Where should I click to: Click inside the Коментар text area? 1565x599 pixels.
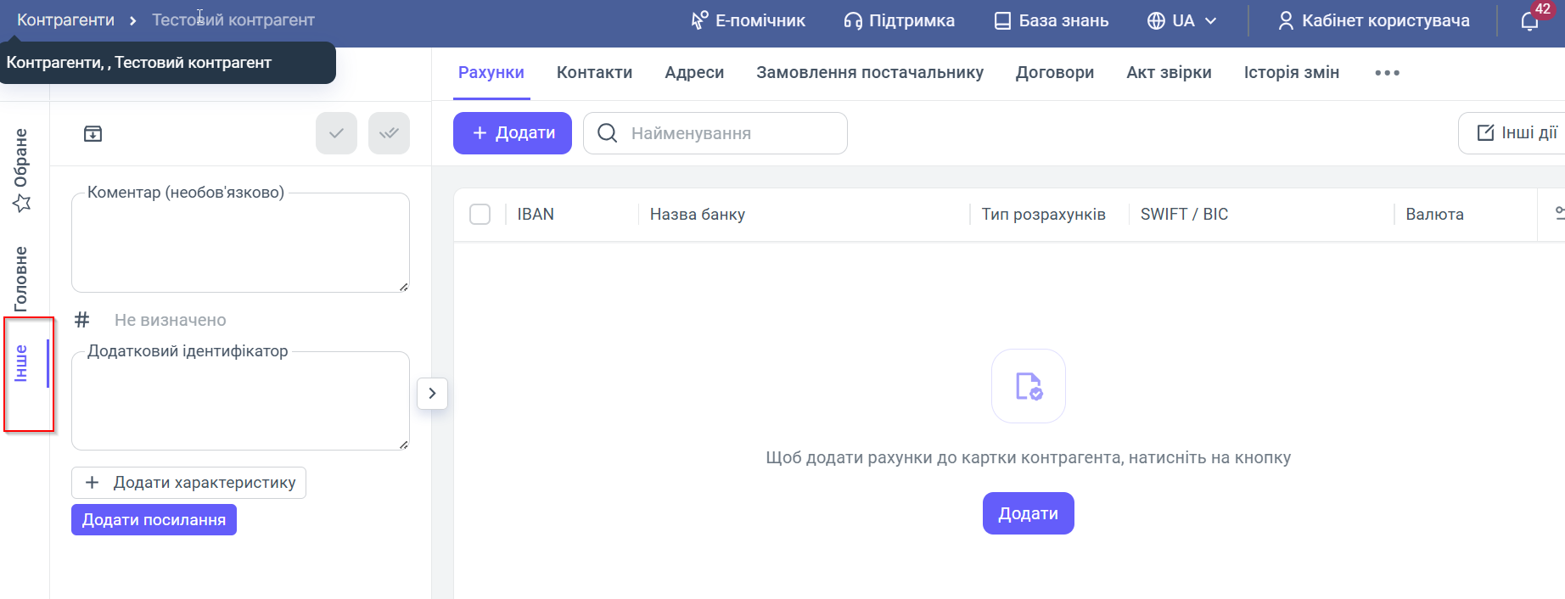tap(240, 246)
